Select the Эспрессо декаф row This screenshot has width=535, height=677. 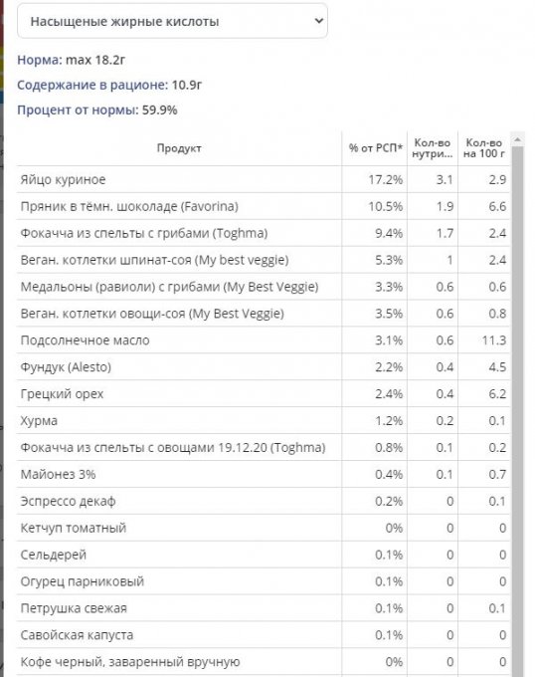(x=263, y=501)
